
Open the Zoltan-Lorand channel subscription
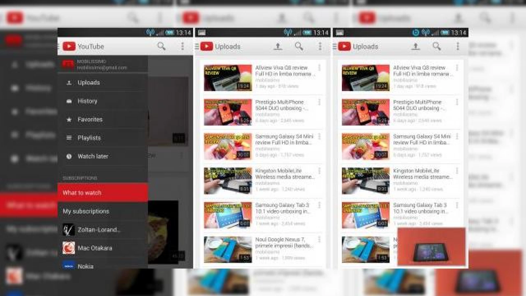(103, 230)
